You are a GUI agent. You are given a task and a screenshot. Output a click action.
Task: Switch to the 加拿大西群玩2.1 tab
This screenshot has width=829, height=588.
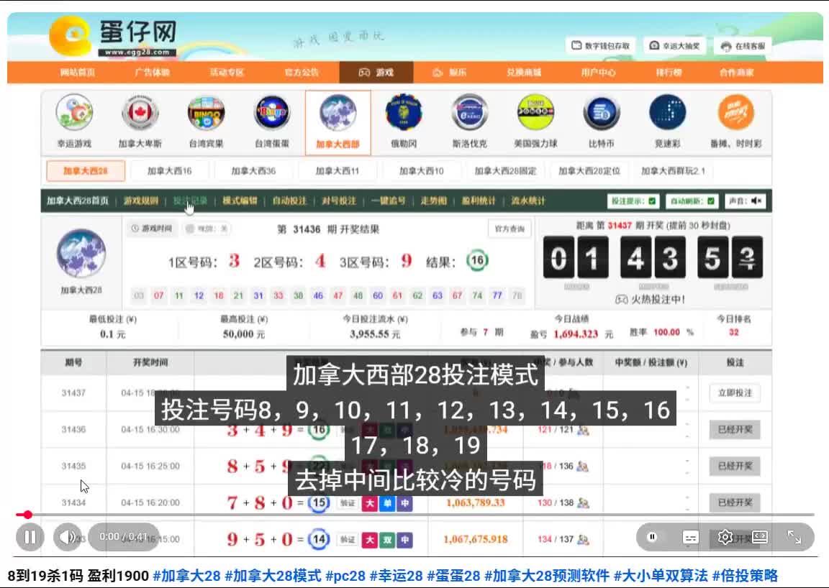tap(673, 171)
